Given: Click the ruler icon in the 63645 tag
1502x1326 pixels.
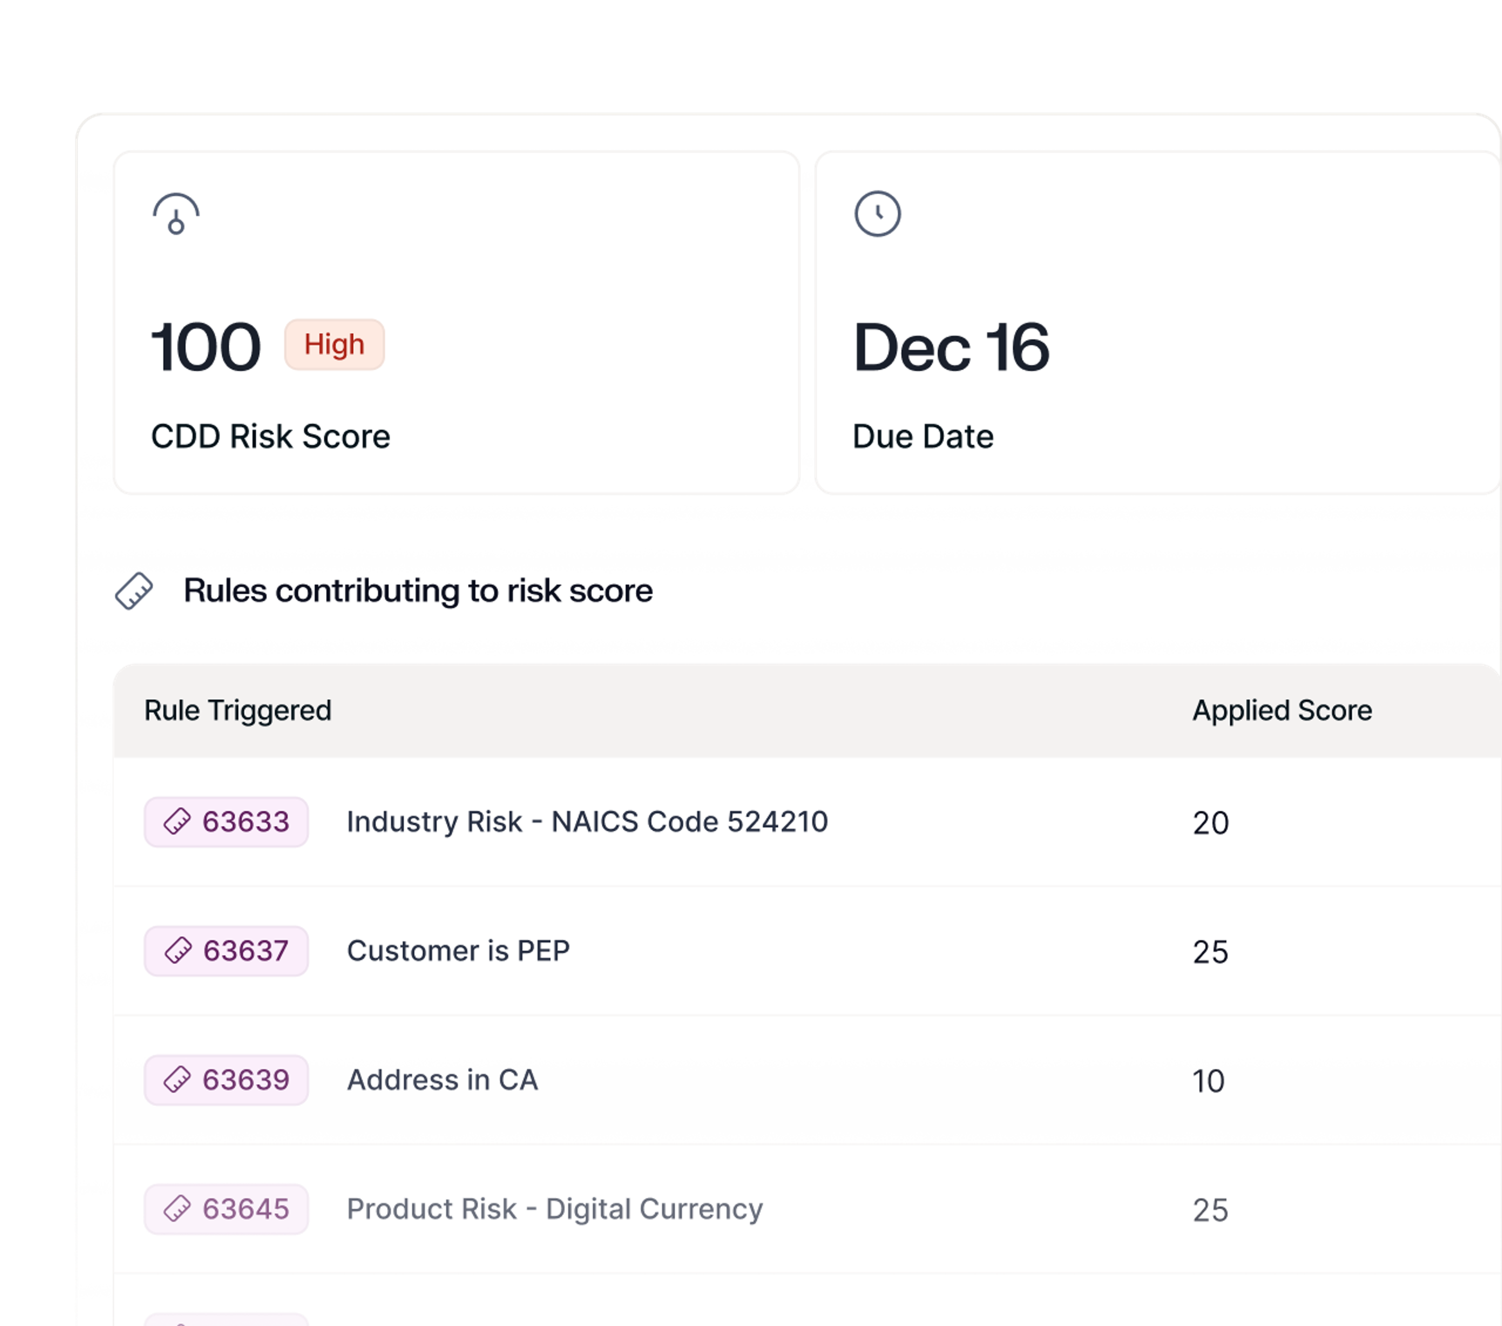Looking at the screenshot, I should [x=177, y=1208].
